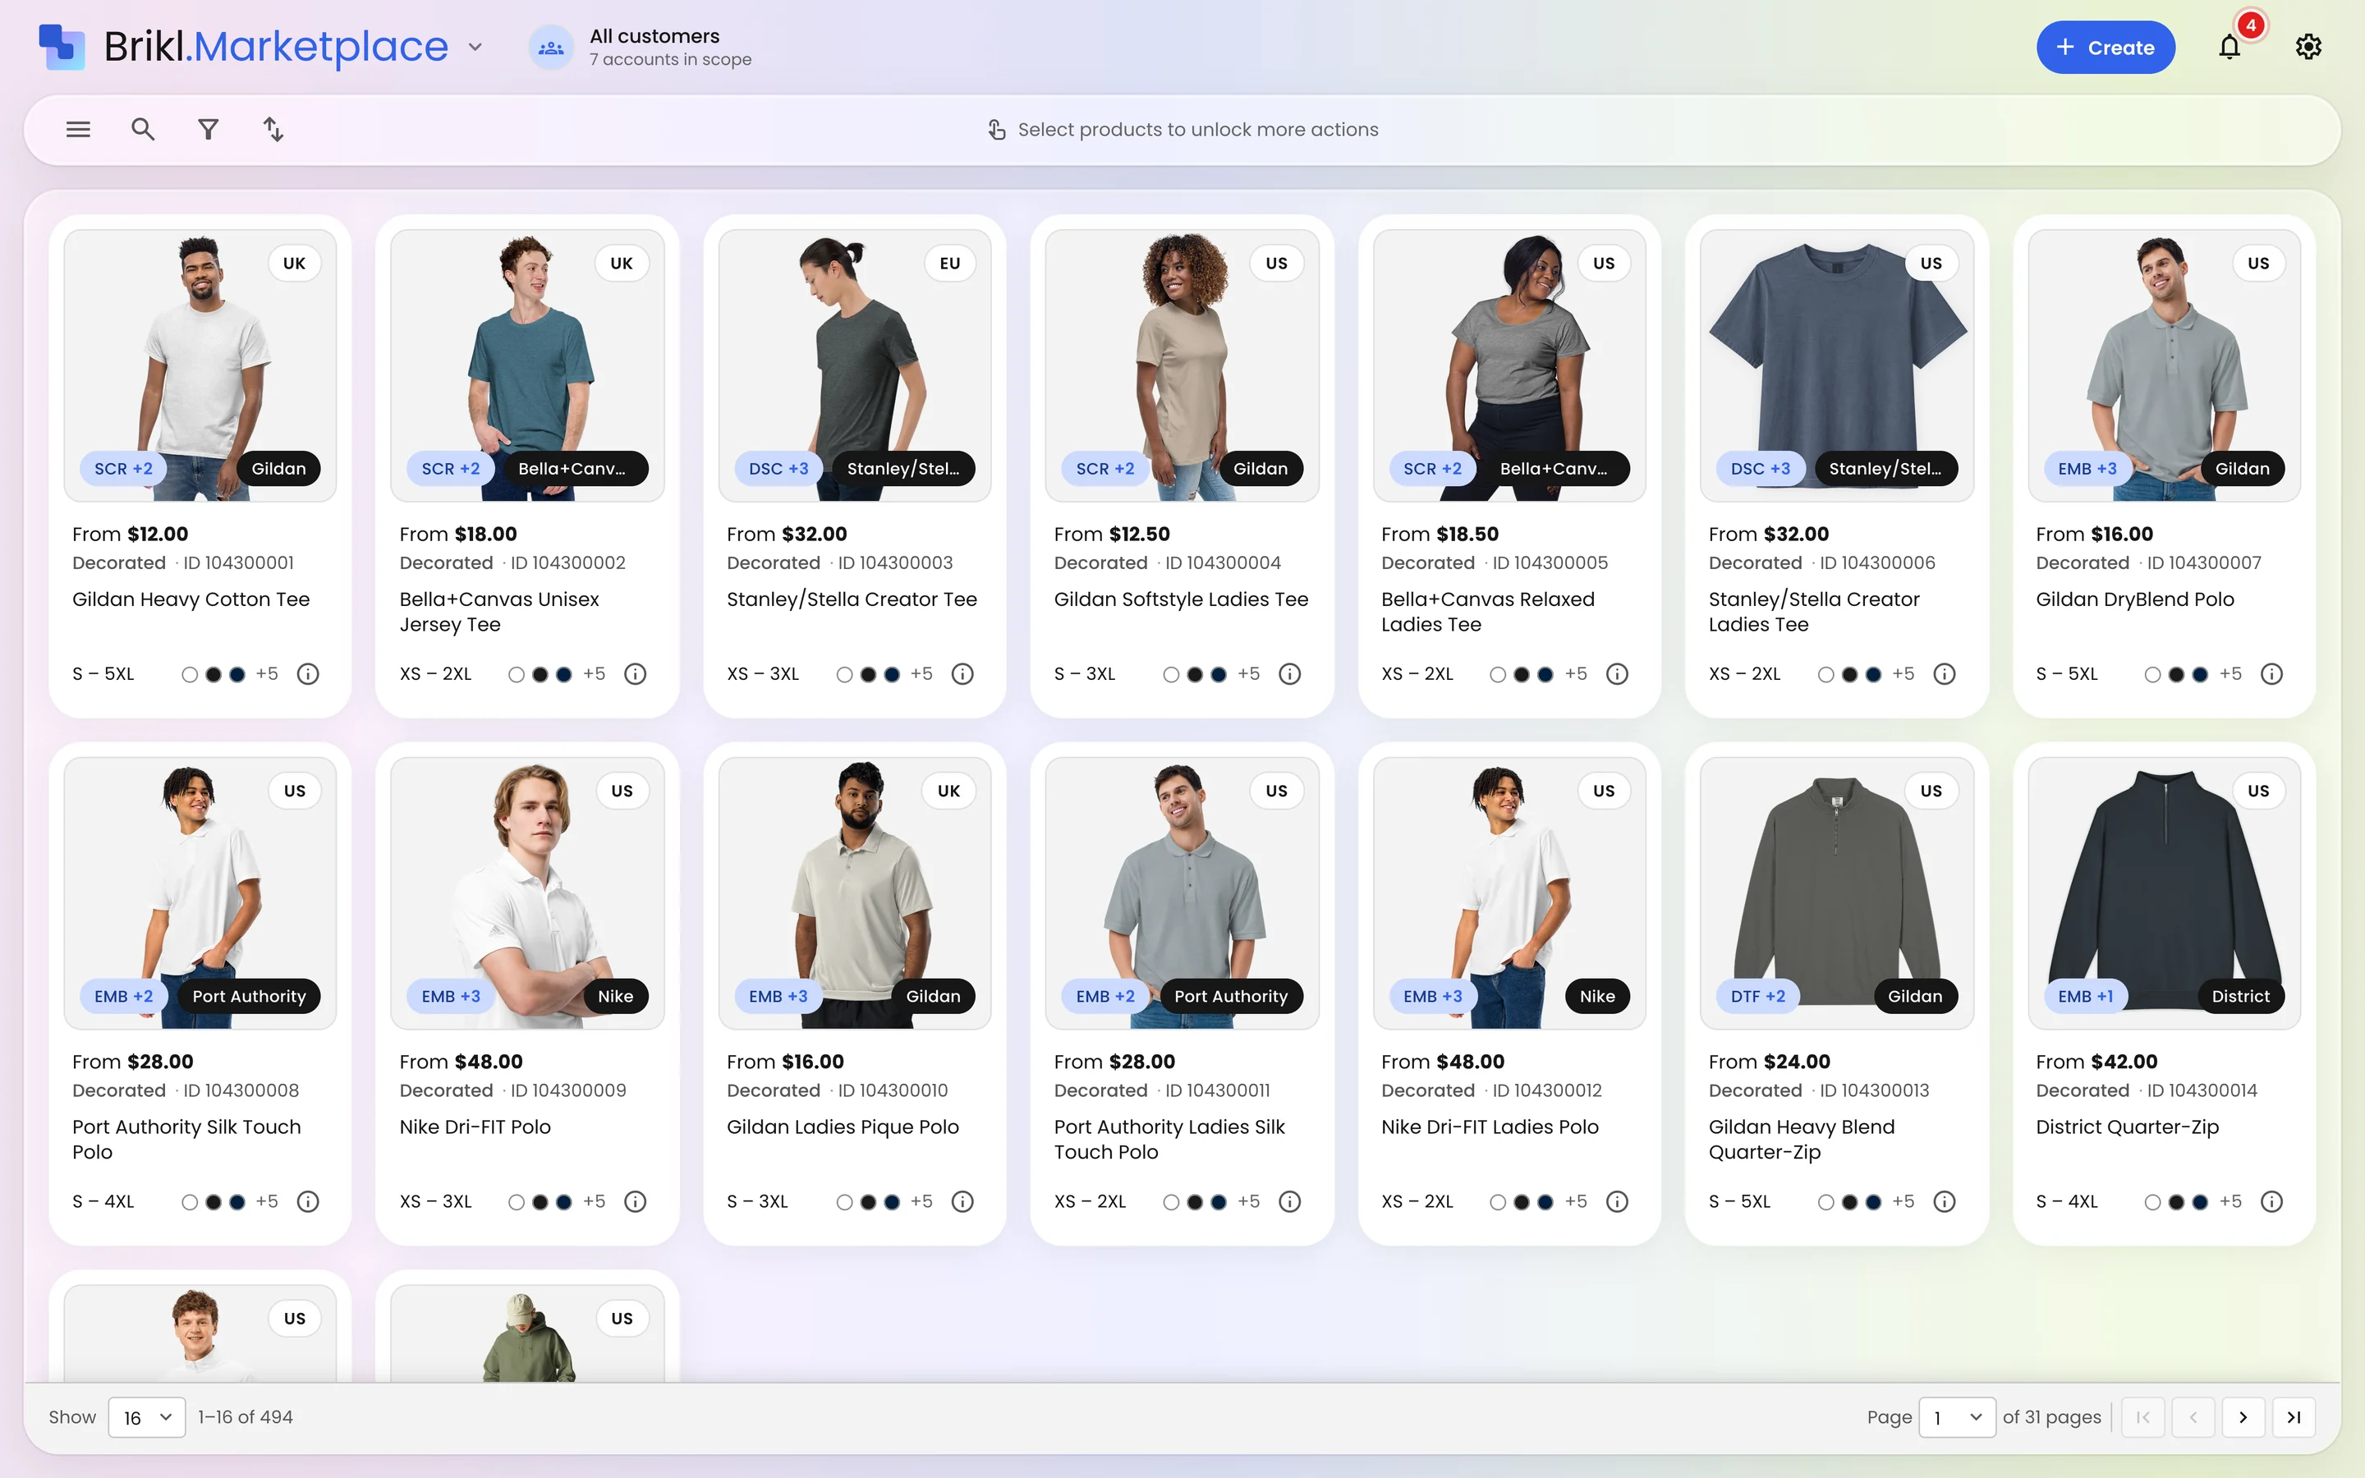Open the settings gear icon
2365x1478 pixels.
2308,47
